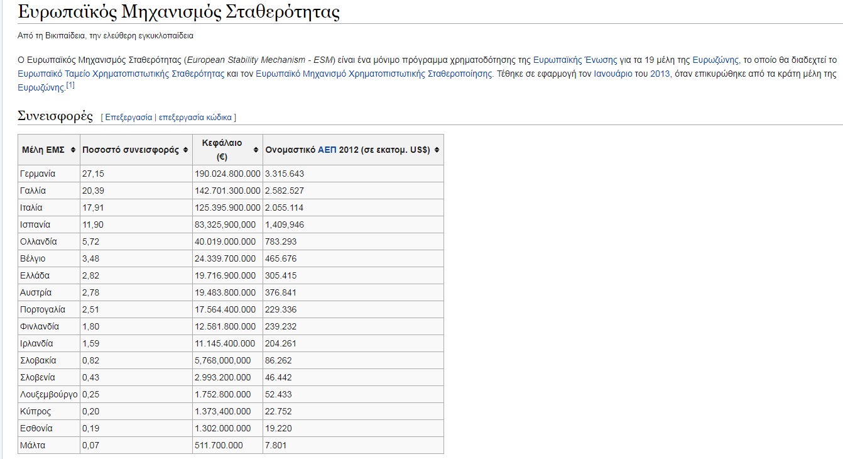Click the Γερμανία cell in the table
The width and height of the screenshot is (843, 459).
38,174
